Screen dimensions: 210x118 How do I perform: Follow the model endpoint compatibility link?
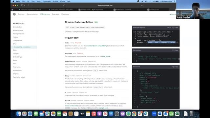pyautogui.click(x=96, y=46)
